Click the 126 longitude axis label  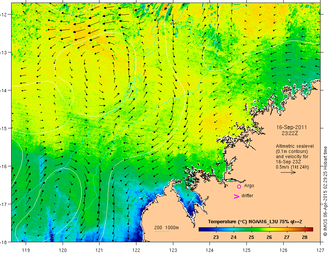point(283,250)
